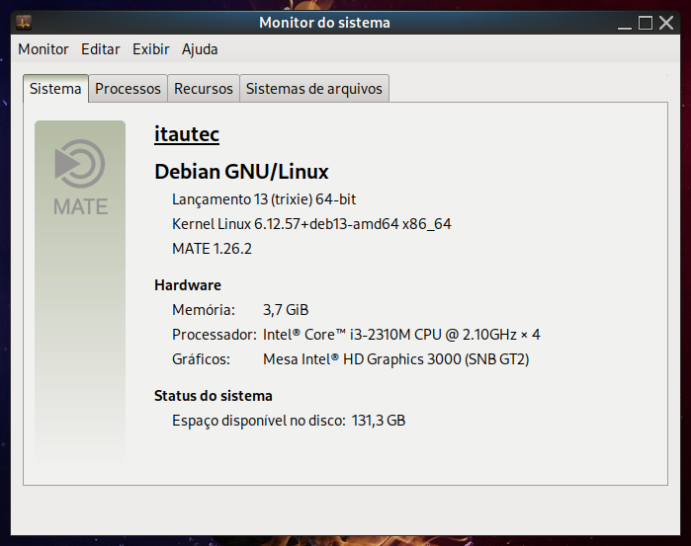Minimize the Monitor do sistema window

tap(626, 23)
